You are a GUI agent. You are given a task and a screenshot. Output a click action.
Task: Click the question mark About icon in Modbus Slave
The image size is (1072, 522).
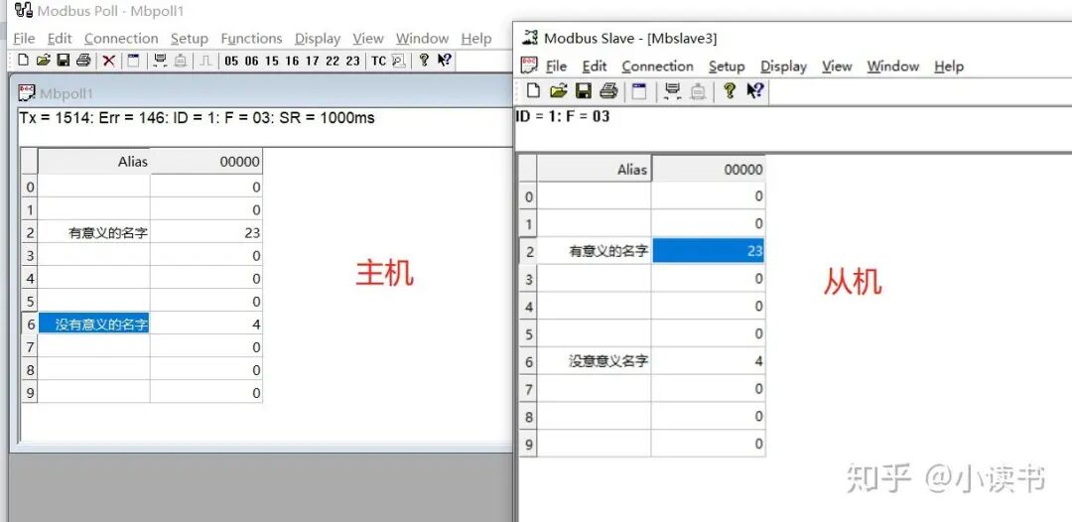tap(730, 90)
